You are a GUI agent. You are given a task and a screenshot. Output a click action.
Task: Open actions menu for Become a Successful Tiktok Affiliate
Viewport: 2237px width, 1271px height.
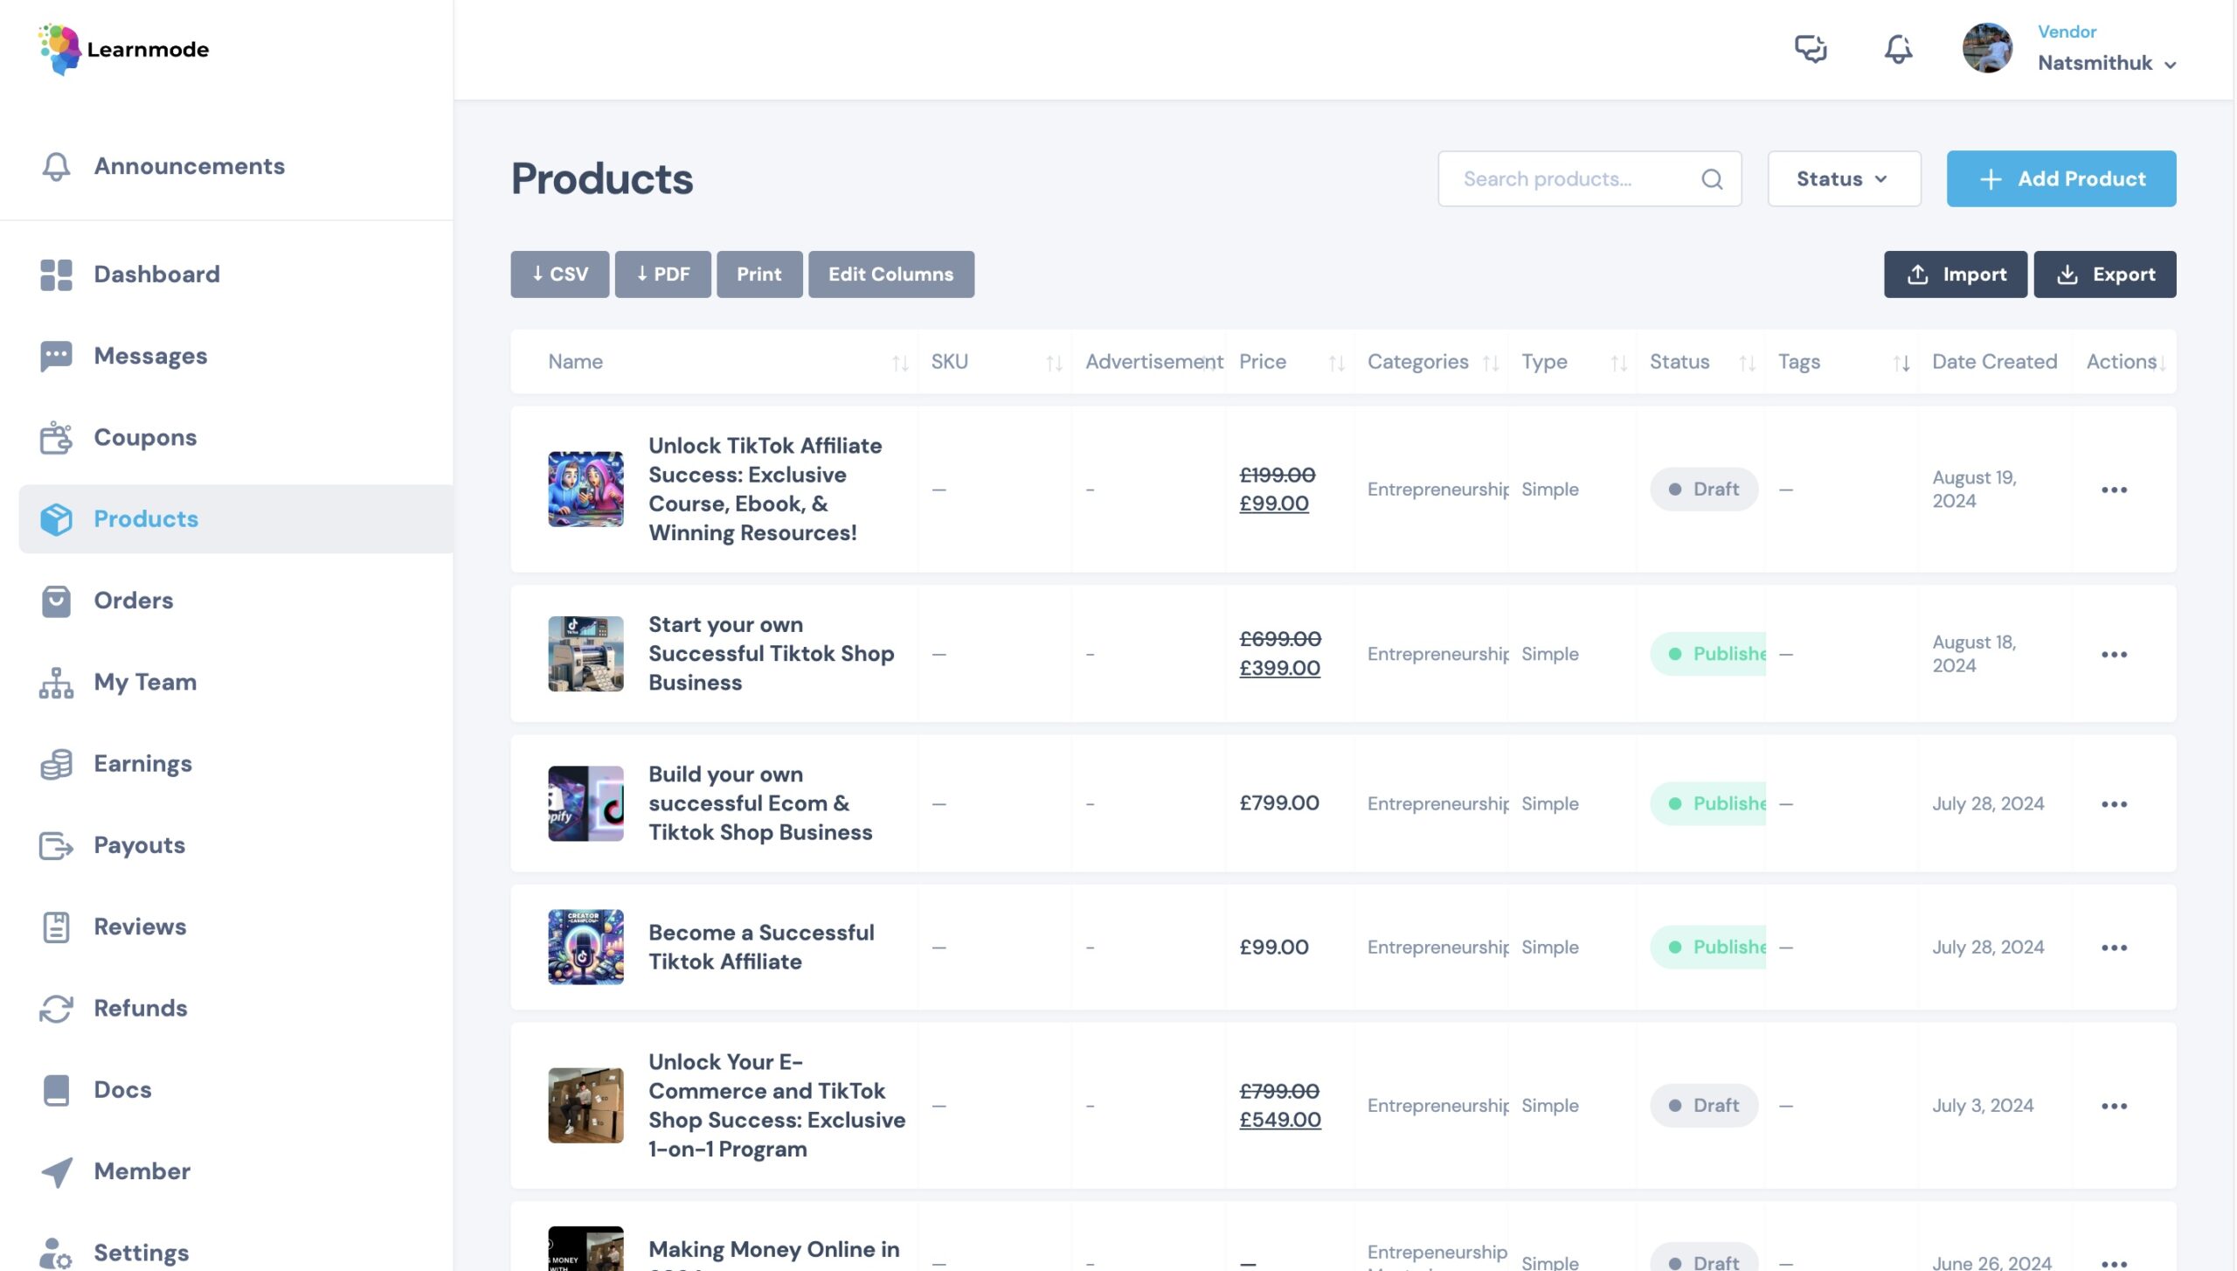pos(2114,948)
